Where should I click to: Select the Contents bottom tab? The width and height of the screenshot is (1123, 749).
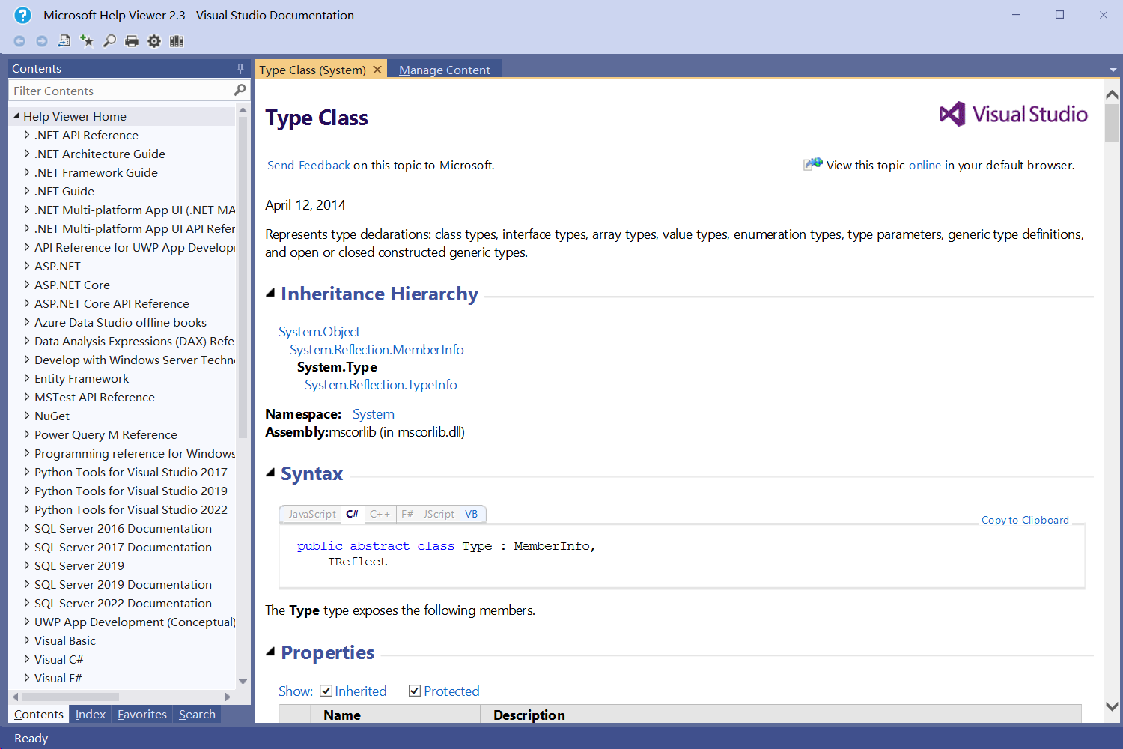(x=39, y=714)
